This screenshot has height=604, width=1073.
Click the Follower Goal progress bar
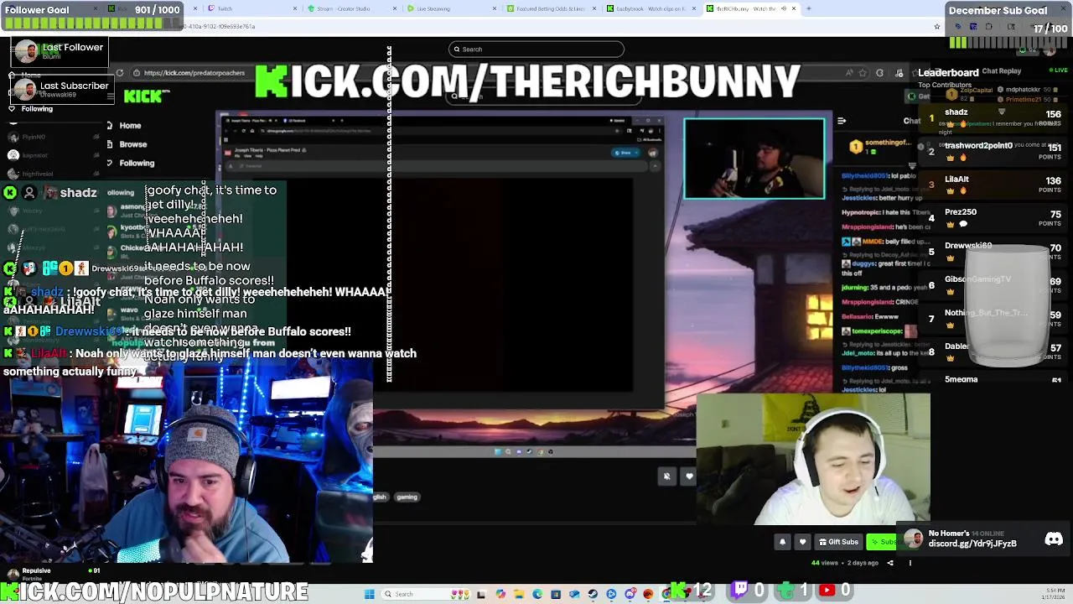coord(91,23)
